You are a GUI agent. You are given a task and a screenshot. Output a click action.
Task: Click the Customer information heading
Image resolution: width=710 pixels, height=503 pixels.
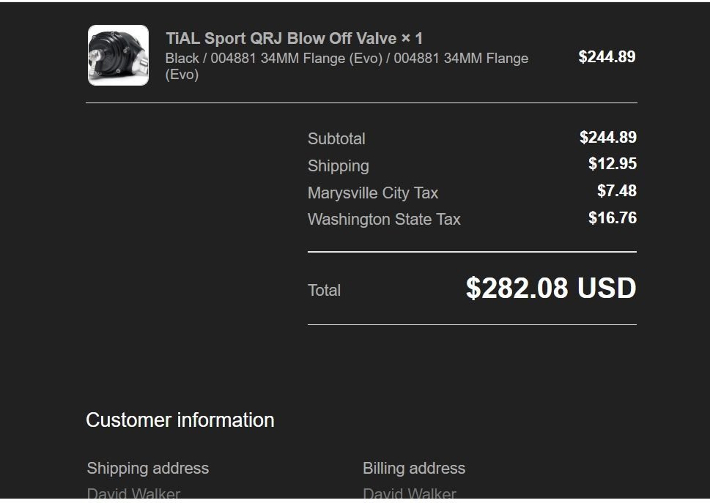(x=180, y=420)
